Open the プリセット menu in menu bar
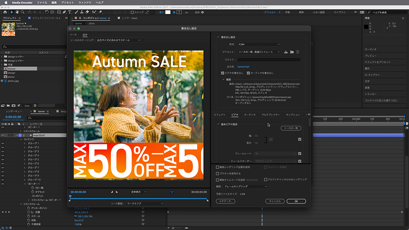Image resolution: width=409 pixels, height=230 pixels. pos(68,3)
